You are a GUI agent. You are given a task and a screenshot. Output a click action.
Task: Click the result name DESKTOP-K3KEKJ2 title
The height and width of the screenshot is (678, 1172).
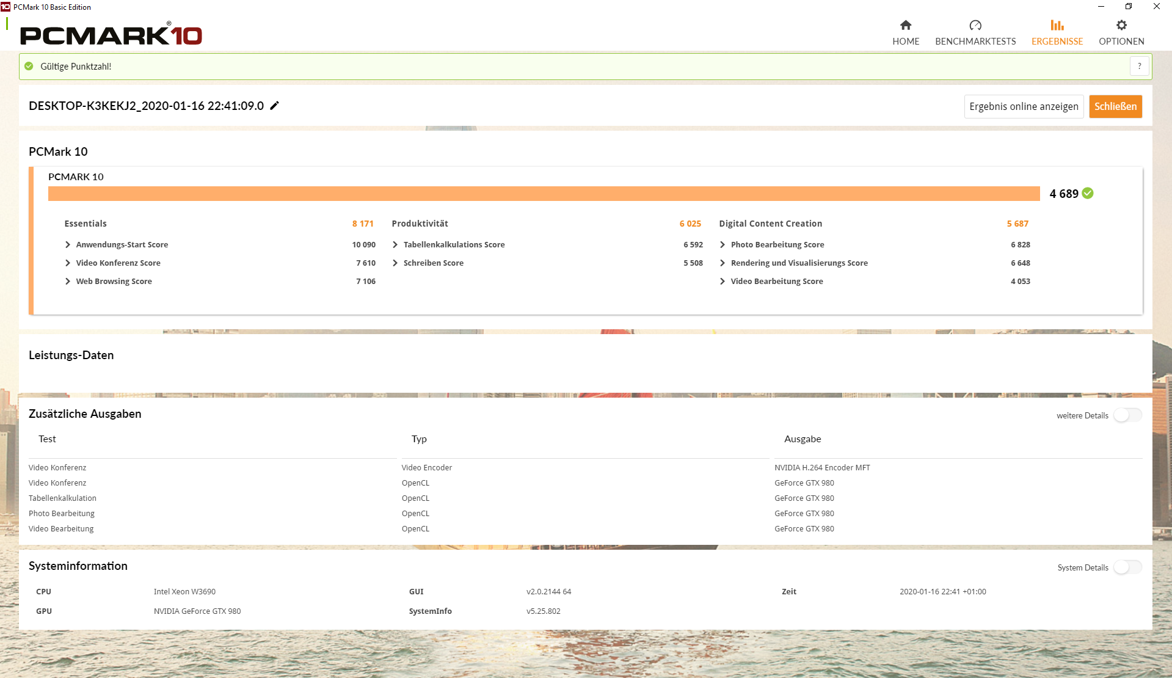click(146, 106)
